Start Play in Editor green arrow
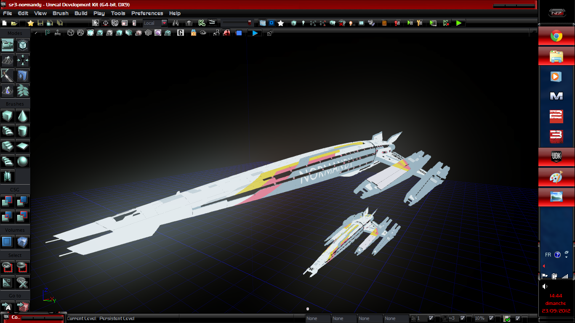 pos(459,23)
